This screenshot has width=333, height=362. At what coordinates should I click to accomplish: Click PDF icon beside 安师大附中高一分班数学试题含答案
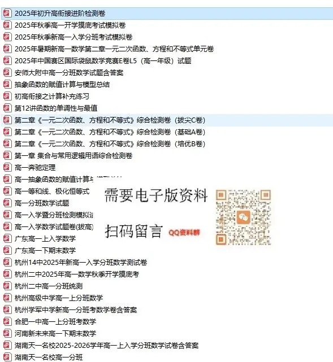click(x=7, y=72)
